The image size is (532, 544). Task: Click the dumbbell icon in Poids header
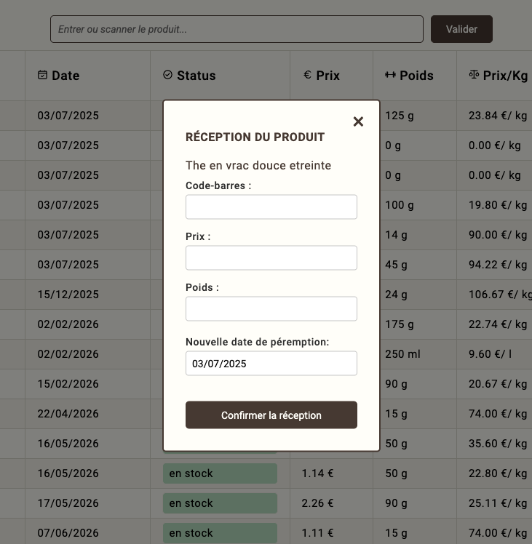click(x=390, y=75)
